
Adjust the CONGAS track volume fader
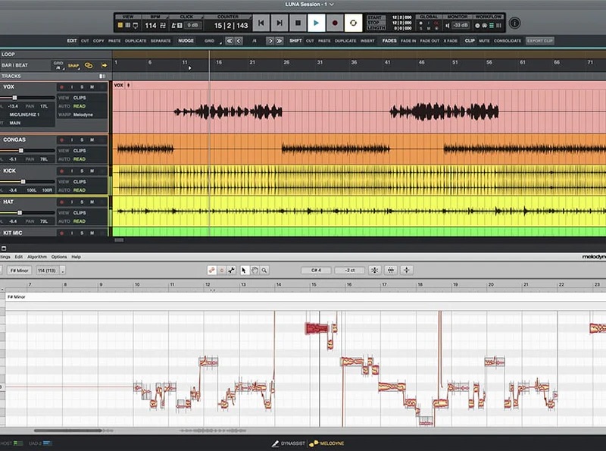(x=21, y=151)
